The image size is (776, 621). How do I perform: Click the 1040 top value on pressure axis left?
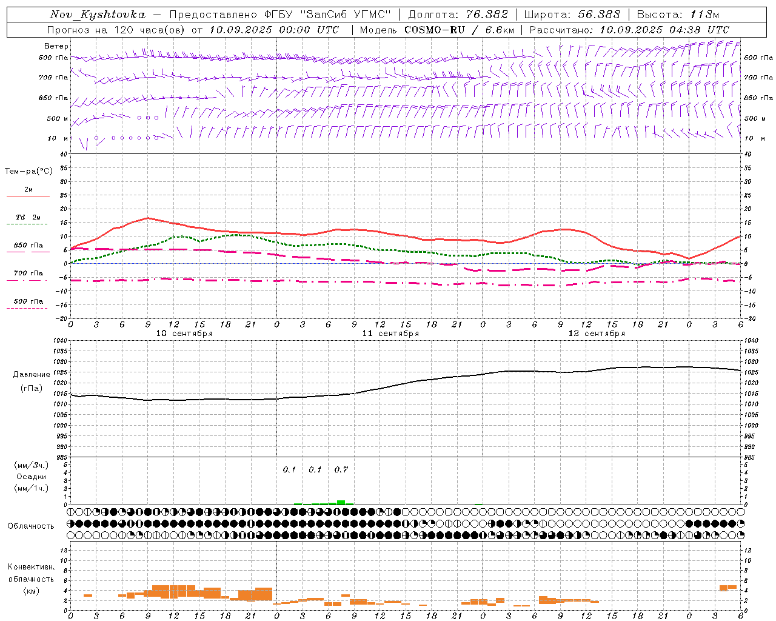point(59,340)
